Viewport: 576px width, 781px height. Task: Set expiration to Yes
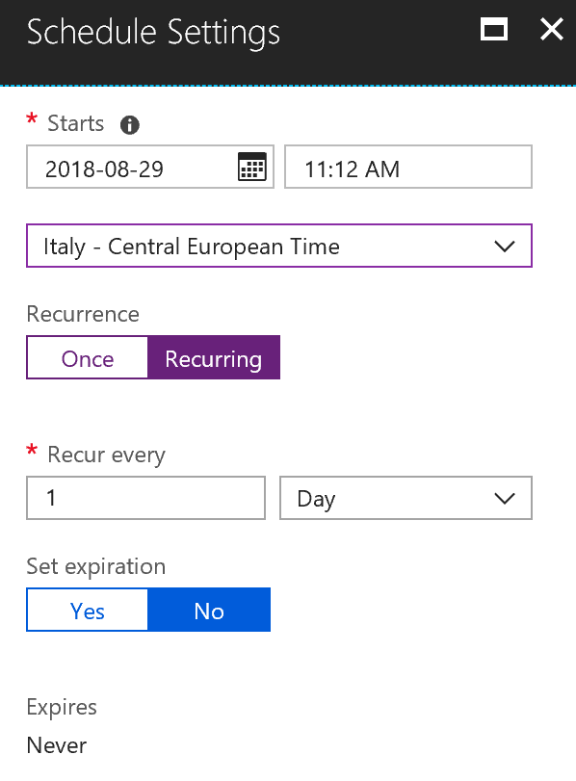(88, 610)
